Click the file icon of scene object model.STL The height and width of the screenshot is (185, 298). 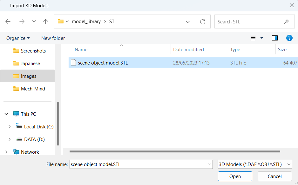click(x=73, y=62)
